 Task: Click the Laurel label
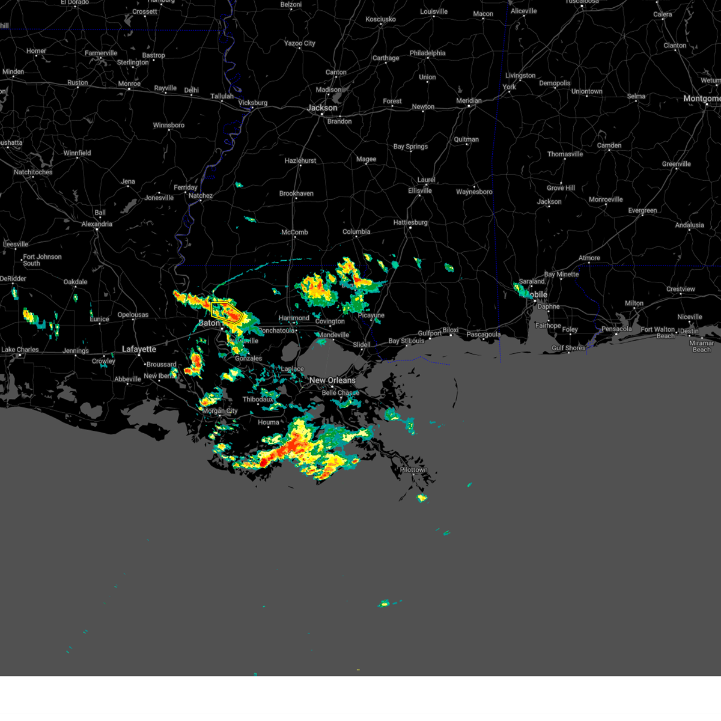point(426,180)
